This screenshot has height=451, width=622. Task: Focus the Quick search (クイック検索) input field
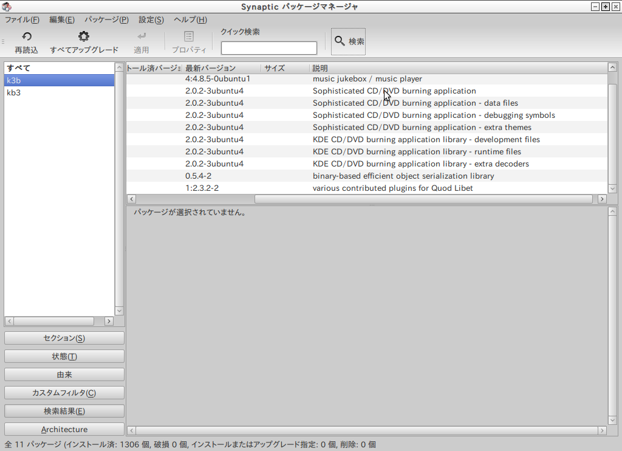[x=269, y=48]
